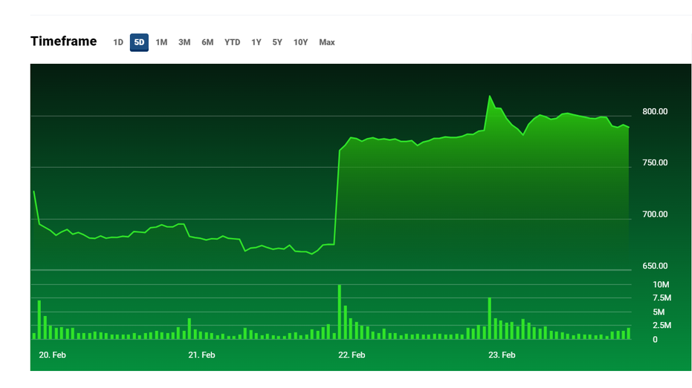
Task: Click the 5M volume axis label
Action: tap(659, 312)
